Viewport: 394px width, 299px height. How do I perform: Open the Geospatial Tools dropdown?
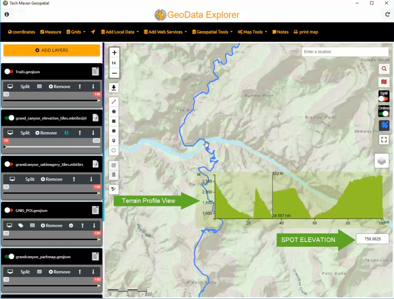[x=212, y=32]
